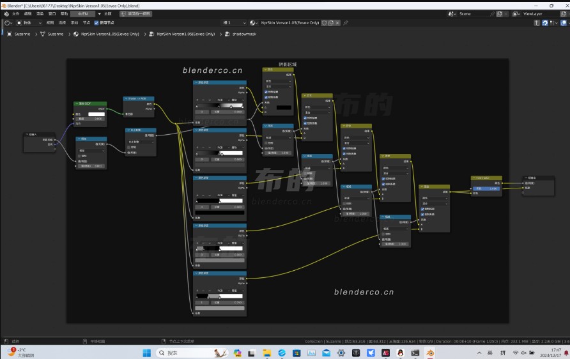The width and height of the screenshot is (570, 359).
Task: Open the 窗口 (Window) menu
Action: click(x=52, y=14)
